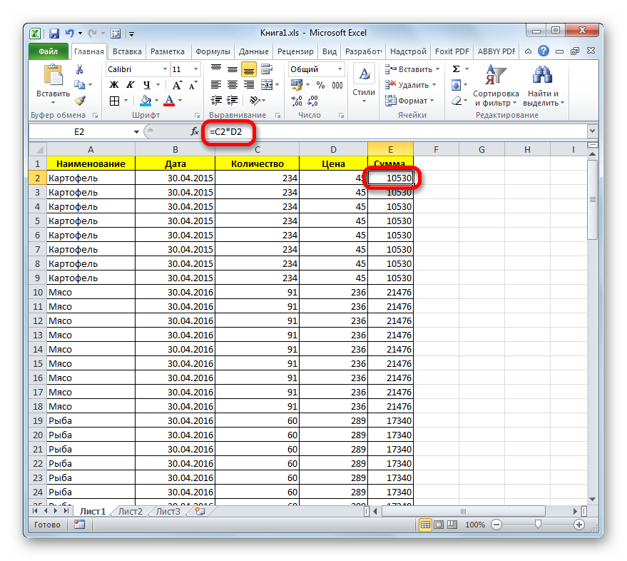The height and width of the screenshot is (561, 627).
Task: Click the AutoSum sigma icon
Action: click(x=456, y=69)
